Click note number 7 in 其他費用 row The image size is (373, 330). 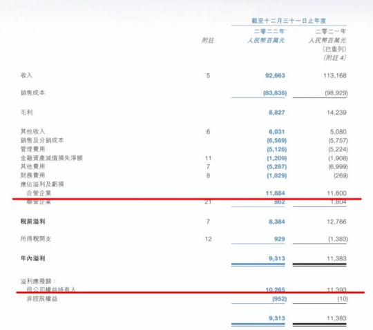point(208,166)
